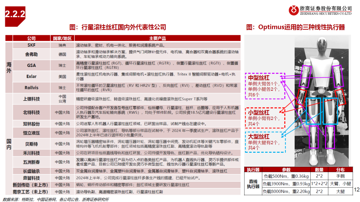Click the 瑞典 country cell
The width and height of the screenshot is (360, 202).
point(62,45)
